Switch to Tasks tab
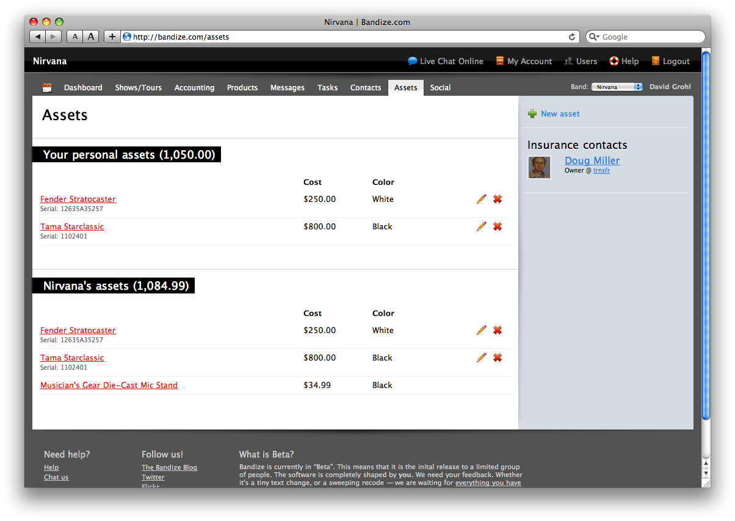 [327, 88]
